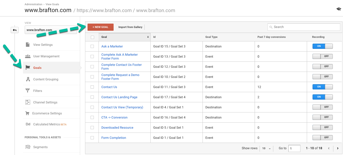Click the back arrow icon in sidebar
Viewport: 343px width, 155px height.
15,30
